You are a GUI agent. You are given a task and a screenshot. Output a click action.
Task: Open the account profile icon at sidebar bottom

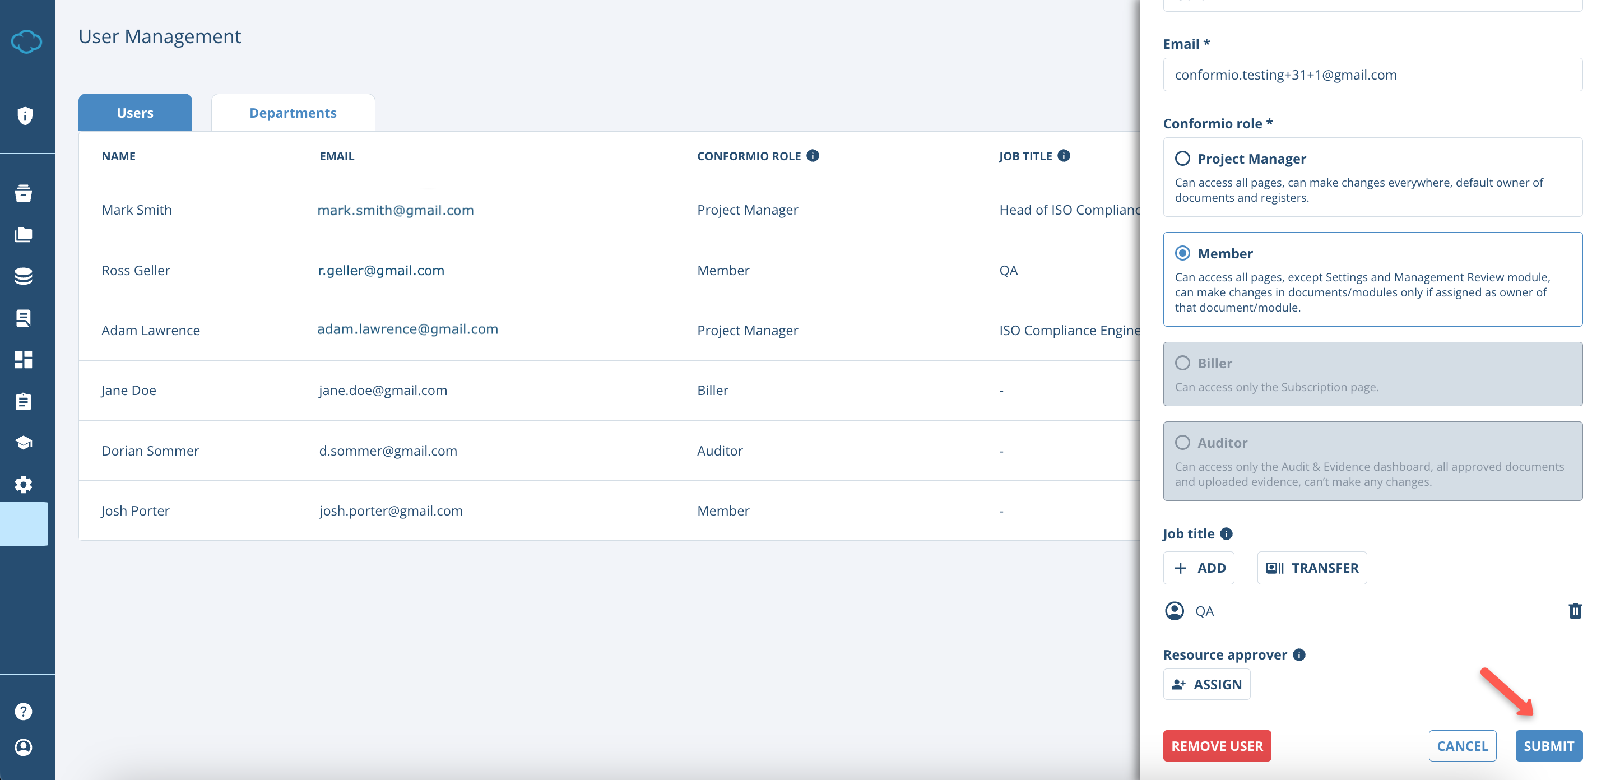tap(23, 747)
